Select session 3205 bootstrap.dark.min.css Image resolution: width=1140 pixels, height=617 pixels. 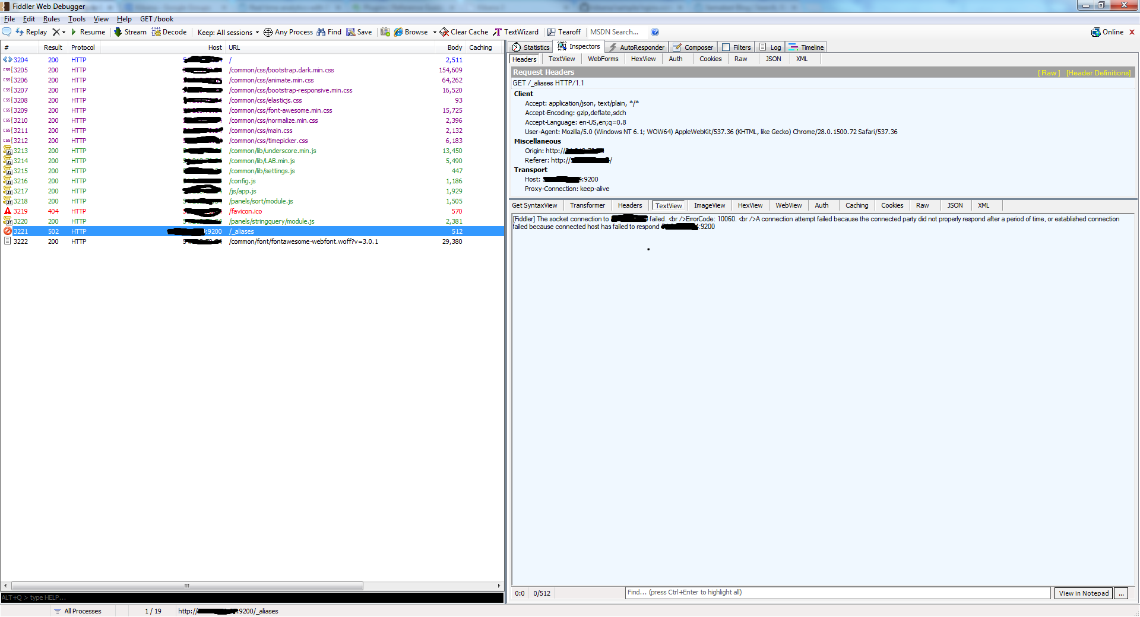[x=252, y=70]
